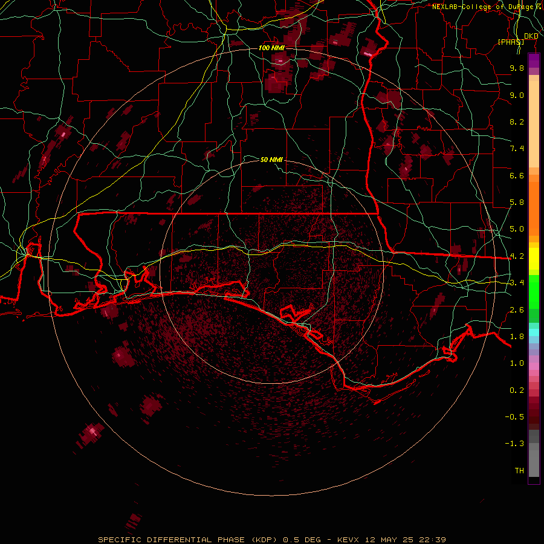Click the -1.3 scale label

pyautogui.click(x=514, y=444)
